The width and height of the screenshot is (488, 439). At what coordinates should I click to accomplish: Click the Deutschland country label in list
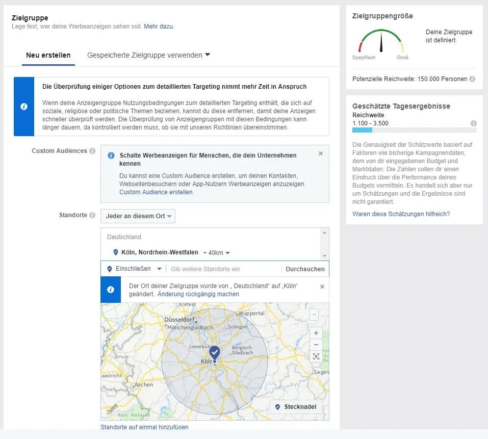(x=124, y=237)
